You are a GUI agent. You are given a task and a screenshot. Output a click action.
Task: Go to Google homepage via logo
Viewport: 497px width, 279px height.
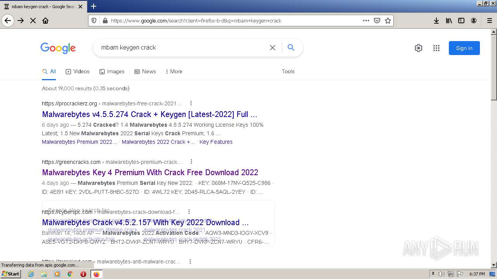click(x=58, y=48)
